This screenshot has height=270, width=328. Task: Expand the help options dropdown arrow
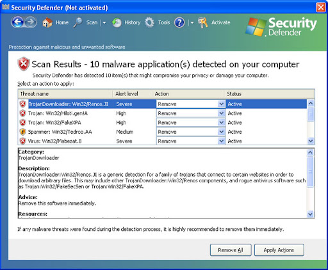[192, 22]
